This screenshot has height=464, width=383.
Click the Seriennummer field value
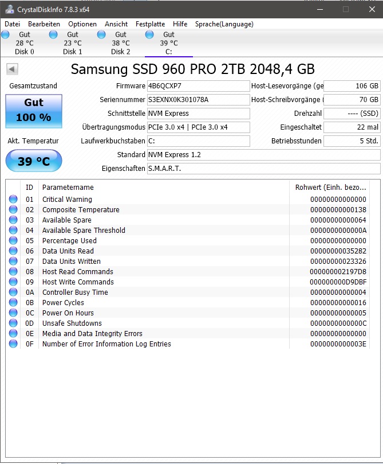[199, 100]
